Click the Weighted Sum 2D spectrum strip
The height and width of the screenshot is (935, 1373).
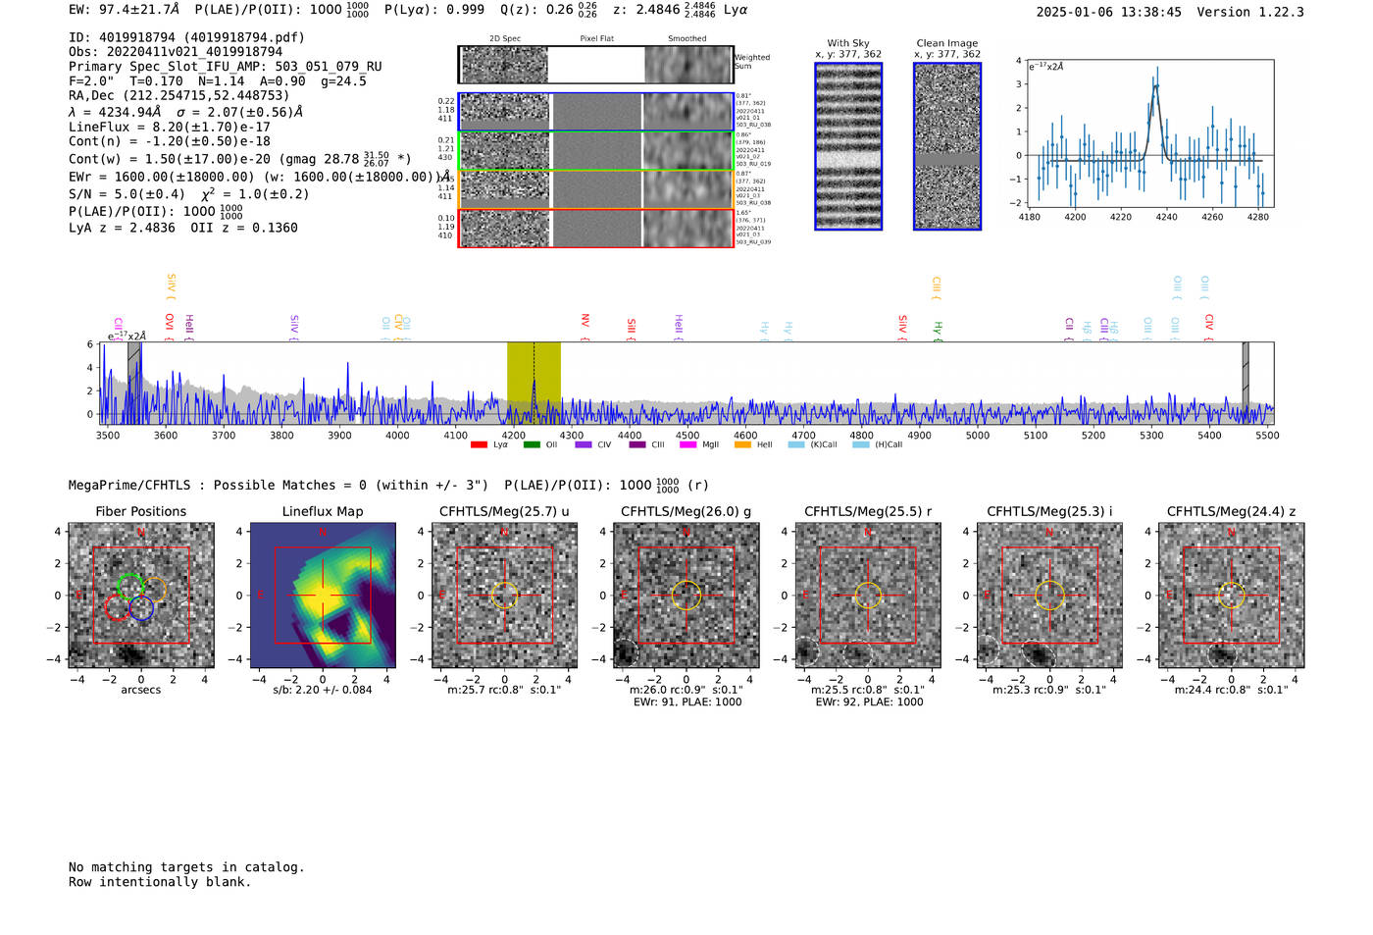596,65
